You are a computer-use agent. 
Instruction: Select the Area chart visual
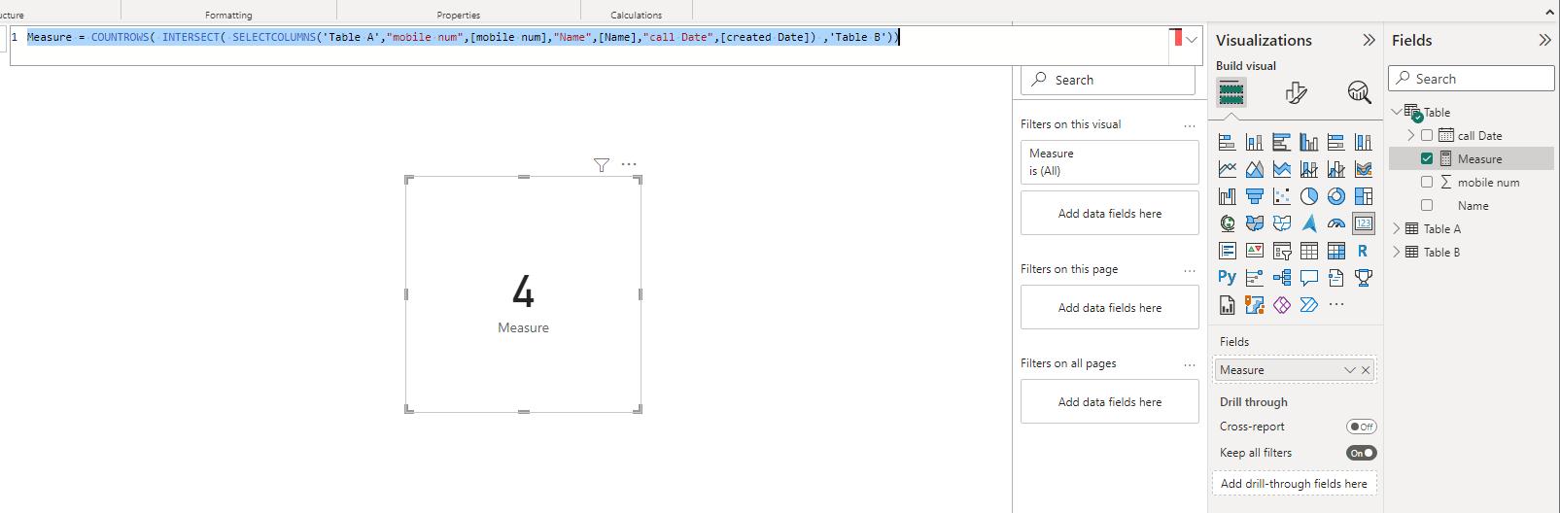tap(1255, 169)
